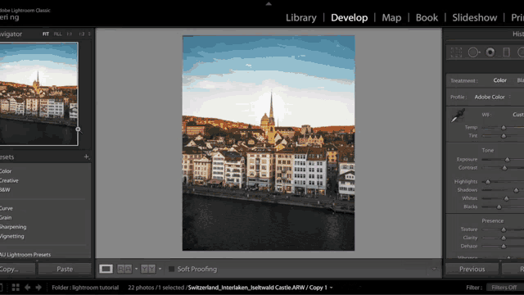
Task: Set navigator zoom to 1:3
Action: (82, 34)
